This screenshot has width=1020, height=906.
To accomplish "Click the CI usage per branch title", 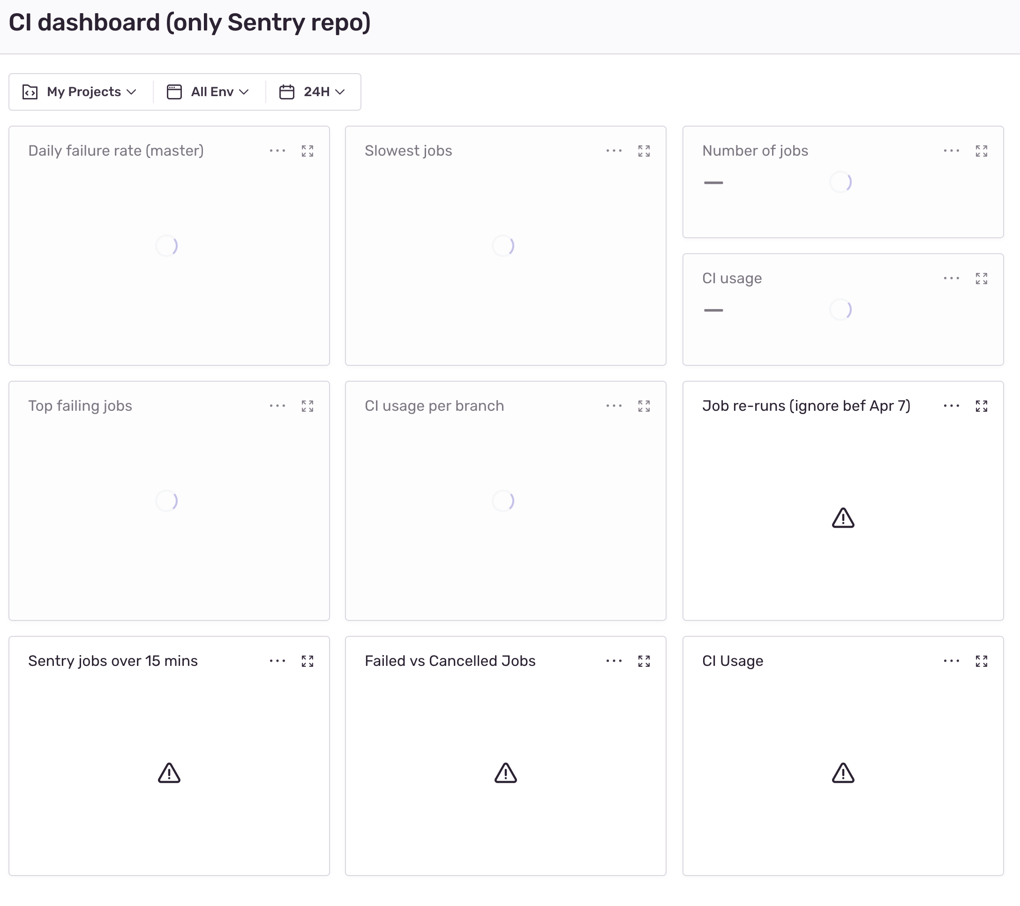I will pyautogui.click(x=434, y=406).
